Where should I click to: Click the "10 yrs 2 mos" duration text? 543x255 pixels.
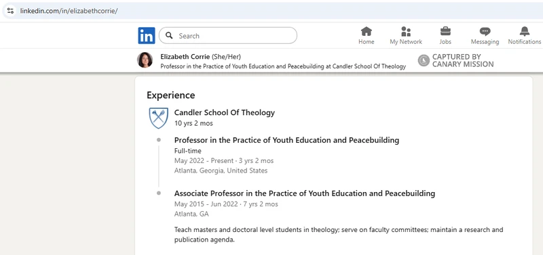[193, 123]
